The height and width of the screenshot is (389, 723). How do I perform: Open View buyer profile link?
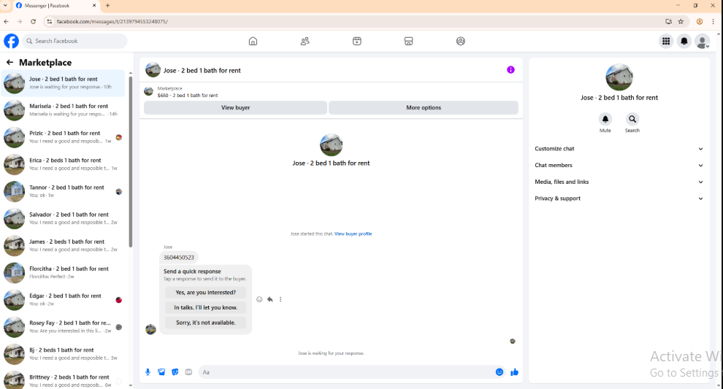(x=353, y=234)
